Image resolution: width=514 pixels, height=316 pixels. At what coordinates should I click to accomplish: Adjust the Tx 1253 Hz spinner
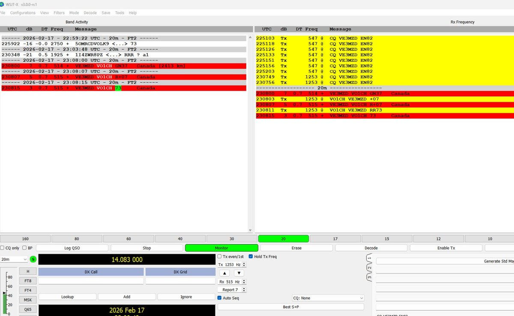click(x=232, y=265)
